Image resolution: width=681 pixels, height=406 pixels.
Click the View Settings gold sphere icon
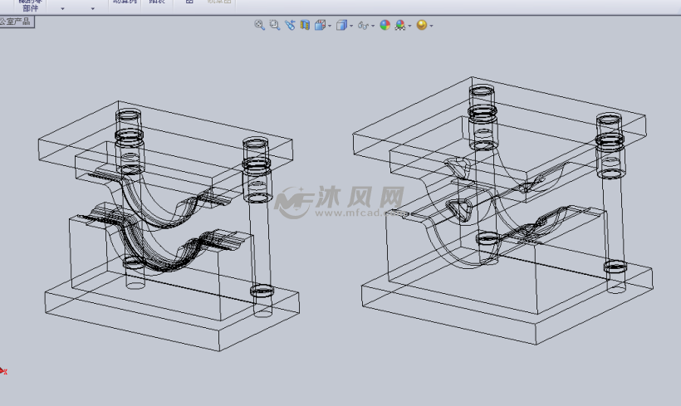422,25
